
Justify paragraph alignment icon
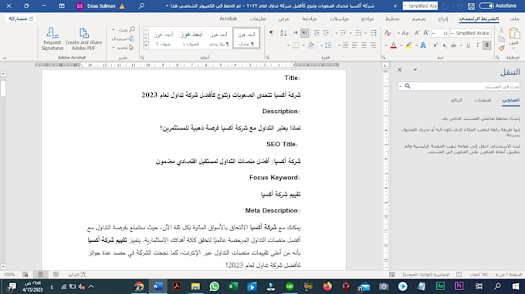[346, 45]
